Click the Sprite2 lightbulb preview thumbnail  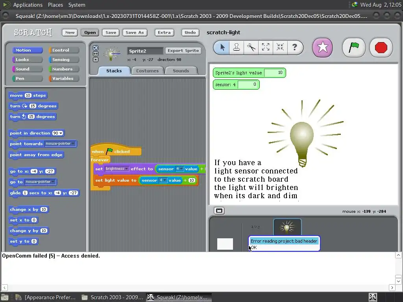click(x=111, y=54)
